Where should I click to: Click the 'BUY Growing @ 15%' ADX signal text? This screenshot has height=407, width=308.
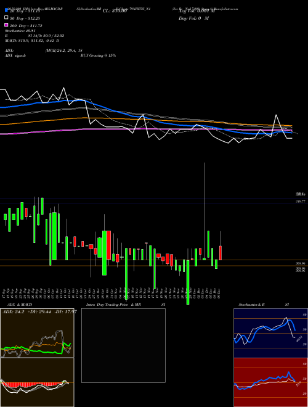(98, 55)
